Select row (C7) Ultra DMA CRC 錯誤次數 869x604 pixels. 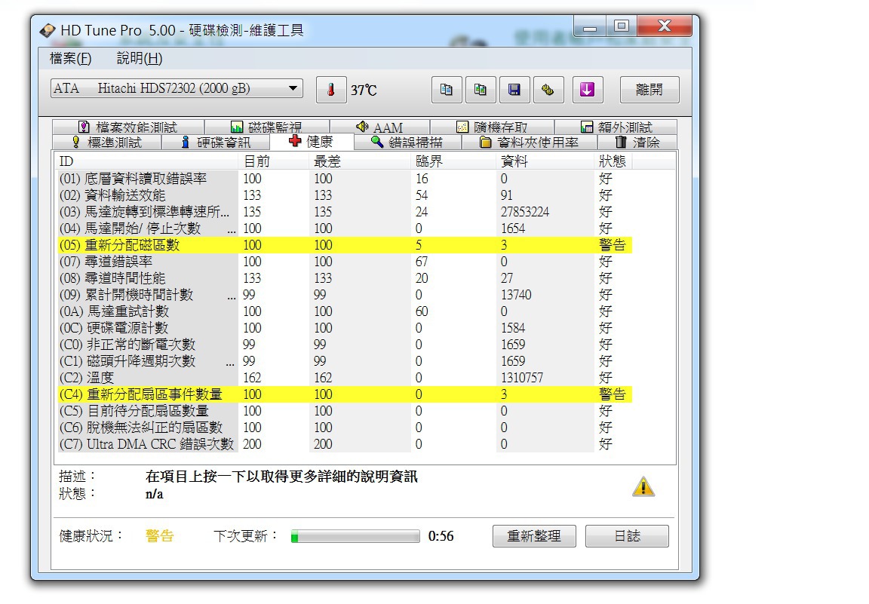click(x=345, y=444)
